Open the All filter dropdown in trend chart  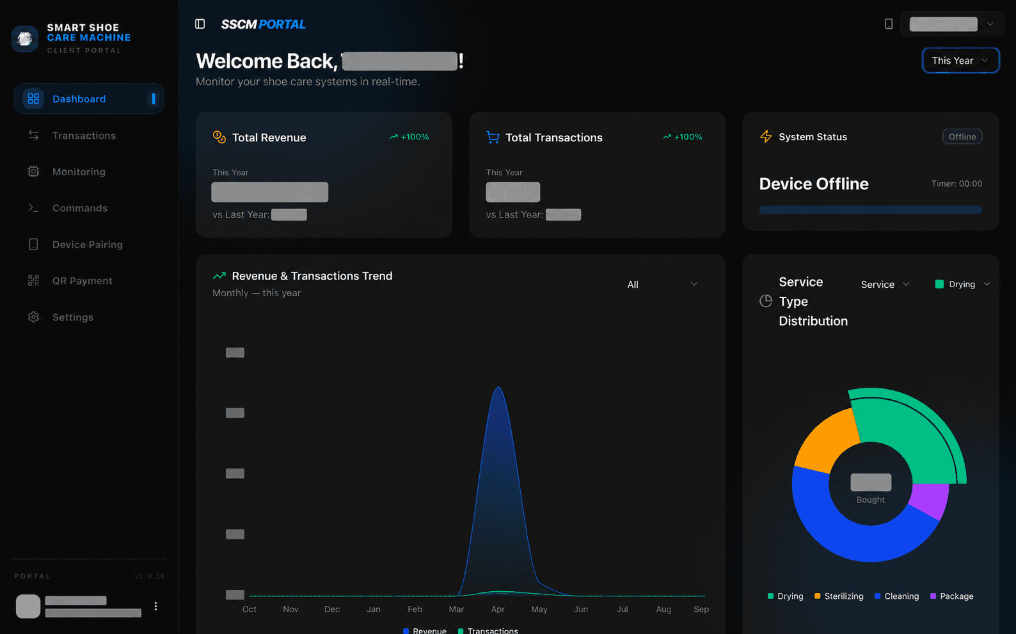tap(662, 284)
